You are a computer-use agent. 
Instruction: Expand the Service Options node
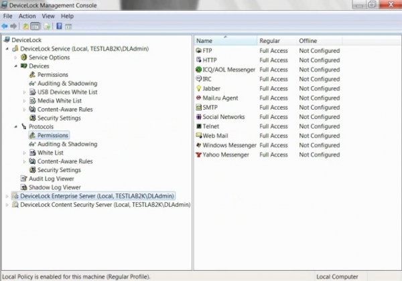click(x=15, y=58)
